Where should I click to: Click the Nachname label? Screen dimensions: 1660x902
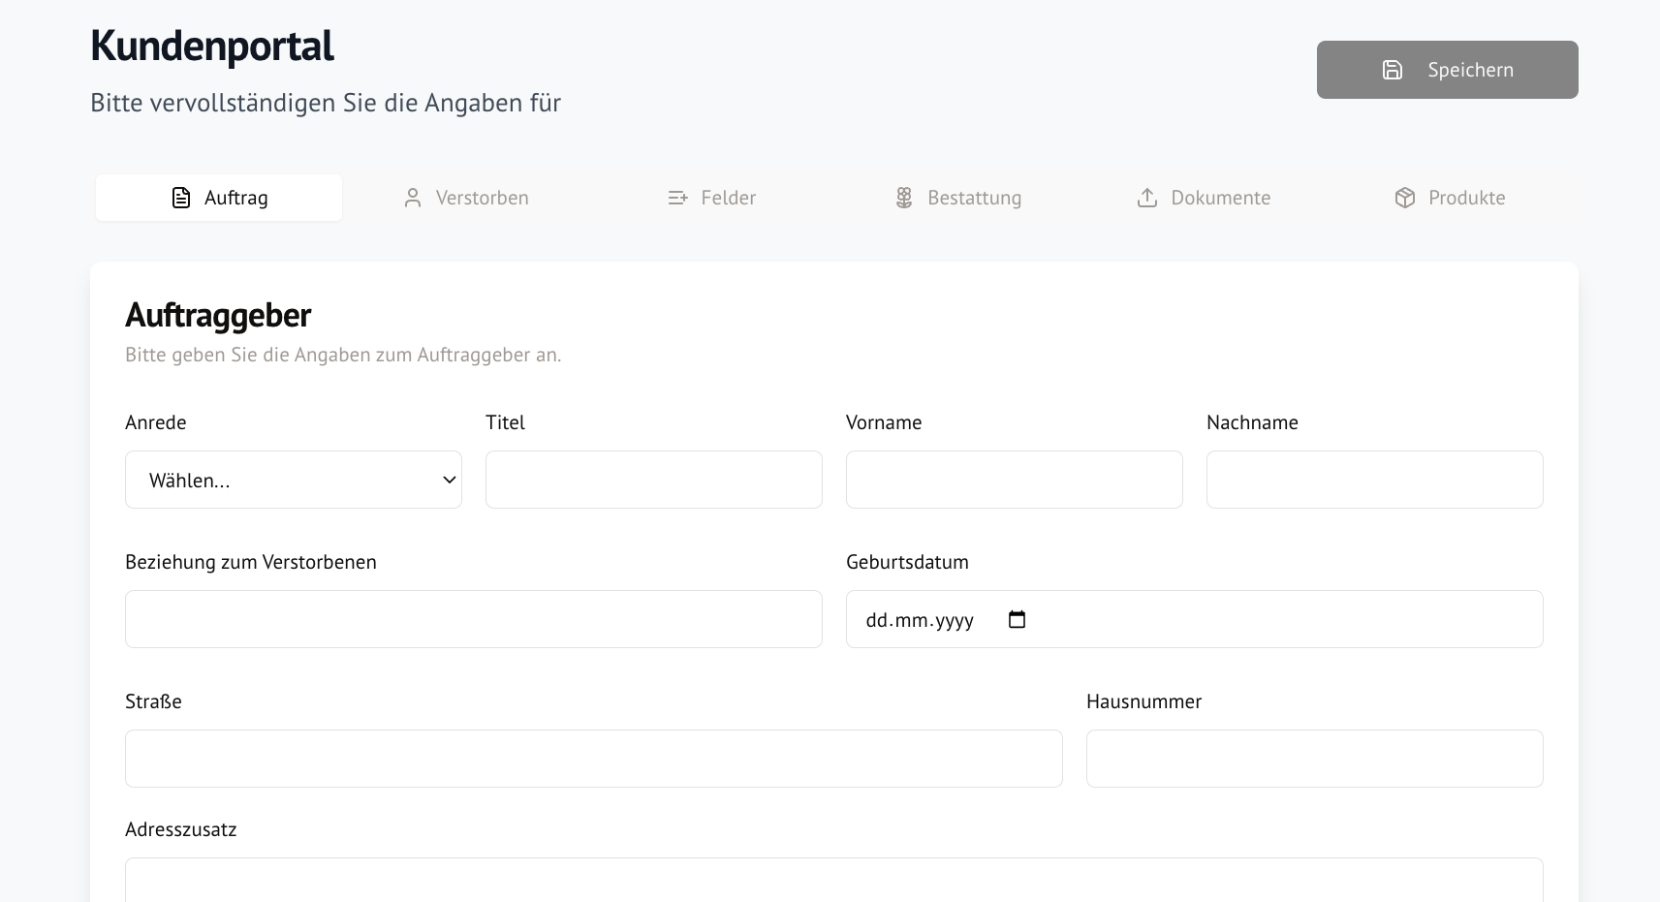[x=1252, y=422]
